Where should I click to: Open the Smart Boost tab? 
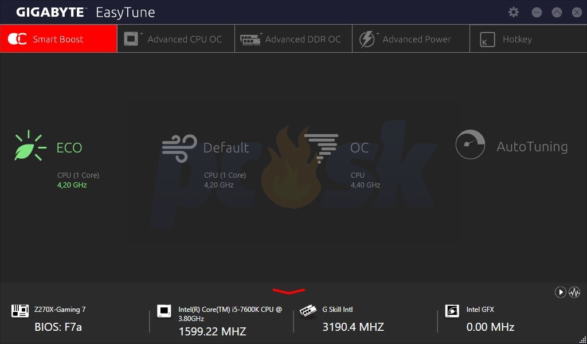coord(59,38)
